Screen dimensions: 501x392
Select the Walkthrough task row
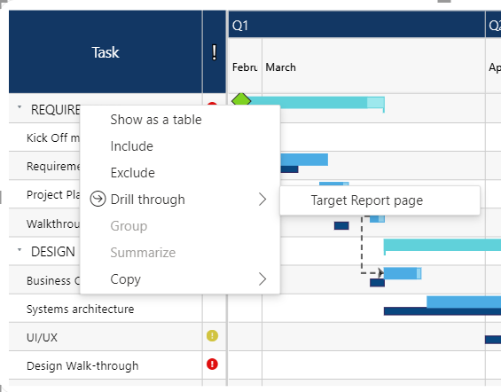pyautogui.click(x=44, y=223)
